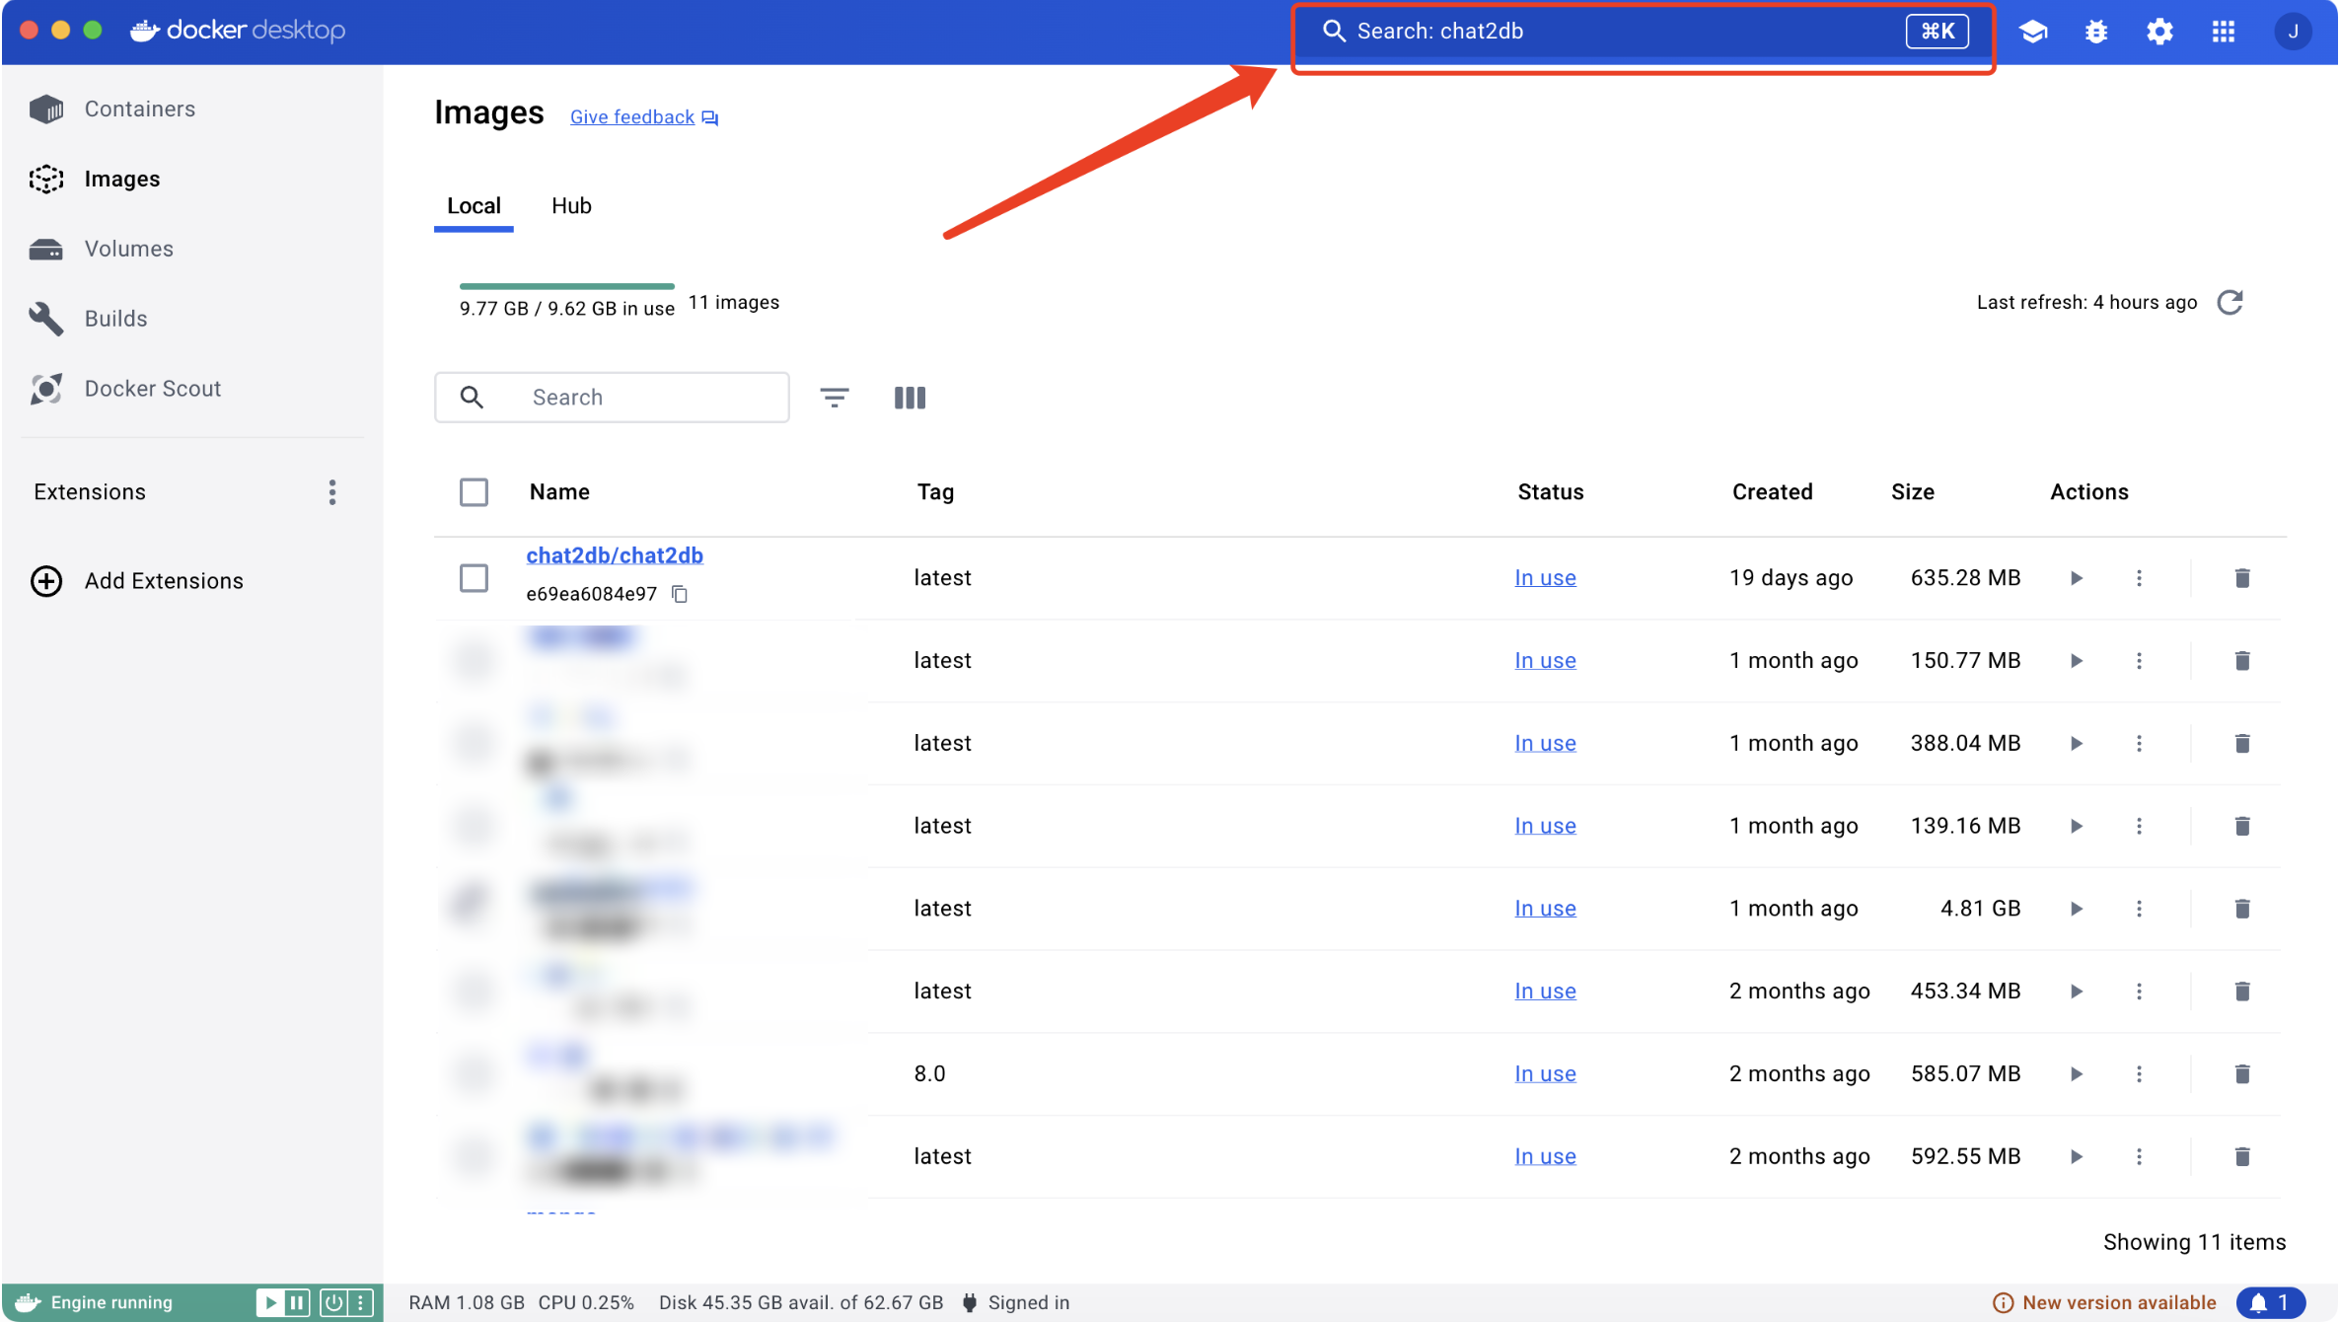The height and width of the screenshot is (1322, 2340).
Task: Open Extensions three-dot menu
Action: tap(332, 492)
